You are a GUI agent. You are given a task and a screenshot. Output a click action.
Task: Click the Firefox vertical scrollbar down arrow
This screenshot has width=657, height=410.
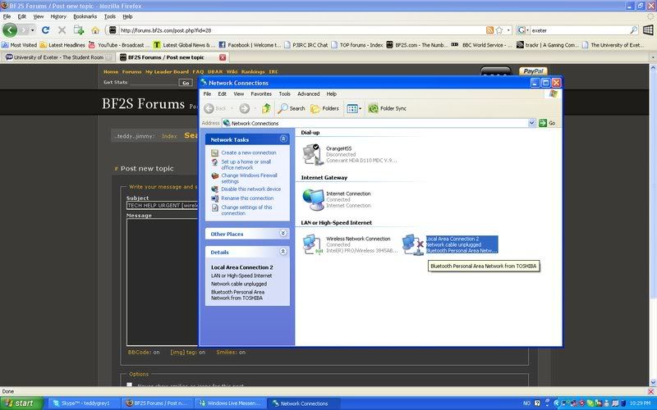[x=653, y=382]
